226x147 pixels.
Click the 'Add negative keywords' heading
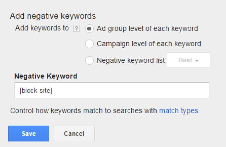pyautogui.click(x=53, y=16)
